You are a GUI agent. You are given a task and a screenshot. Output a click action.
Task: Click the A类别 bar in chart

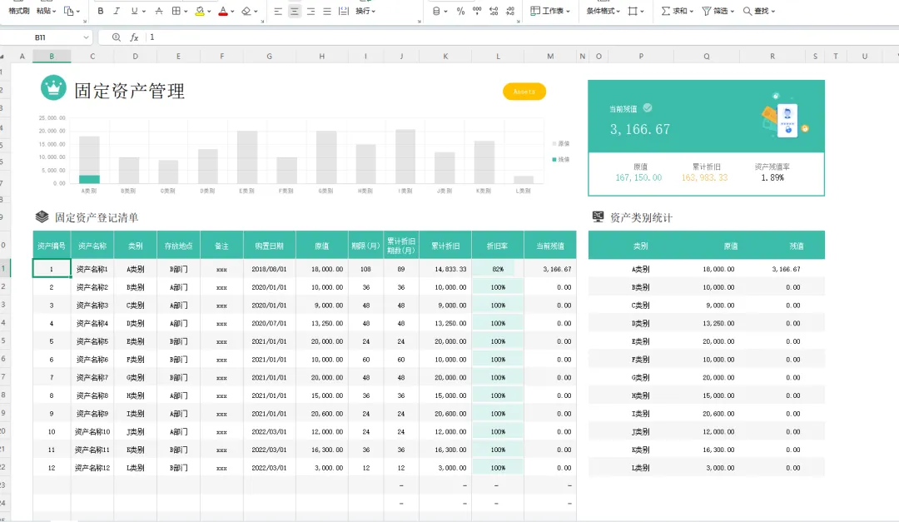pyautogui.click(x=89, y=160)
